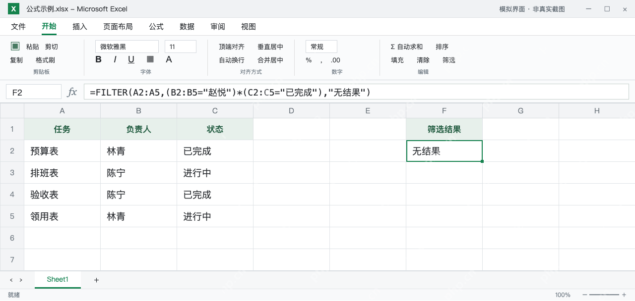Viewport: 635px width, 301px height.
Task: Select row 3 header
Action: click(x=12, y=173)
